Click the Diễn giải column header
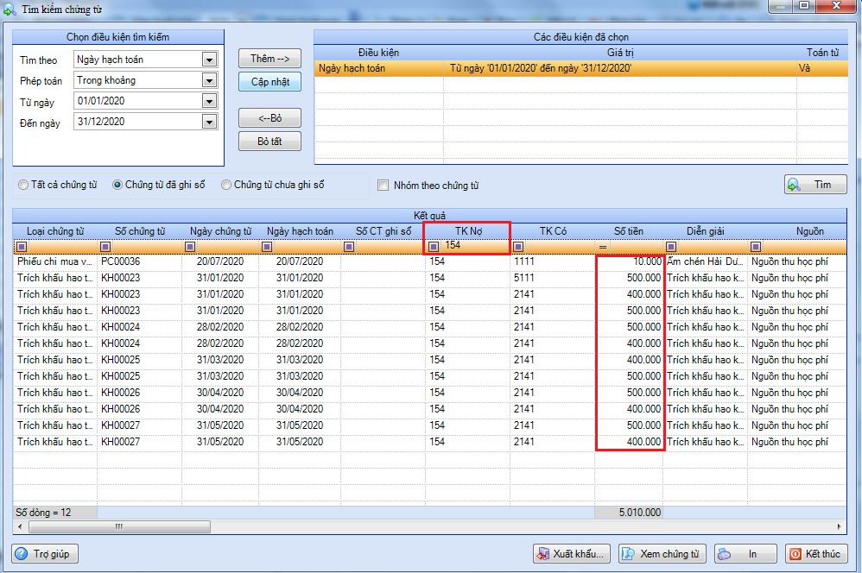This screenshot has height=573, width=862. pyautogui.click(x=706, y=231)
